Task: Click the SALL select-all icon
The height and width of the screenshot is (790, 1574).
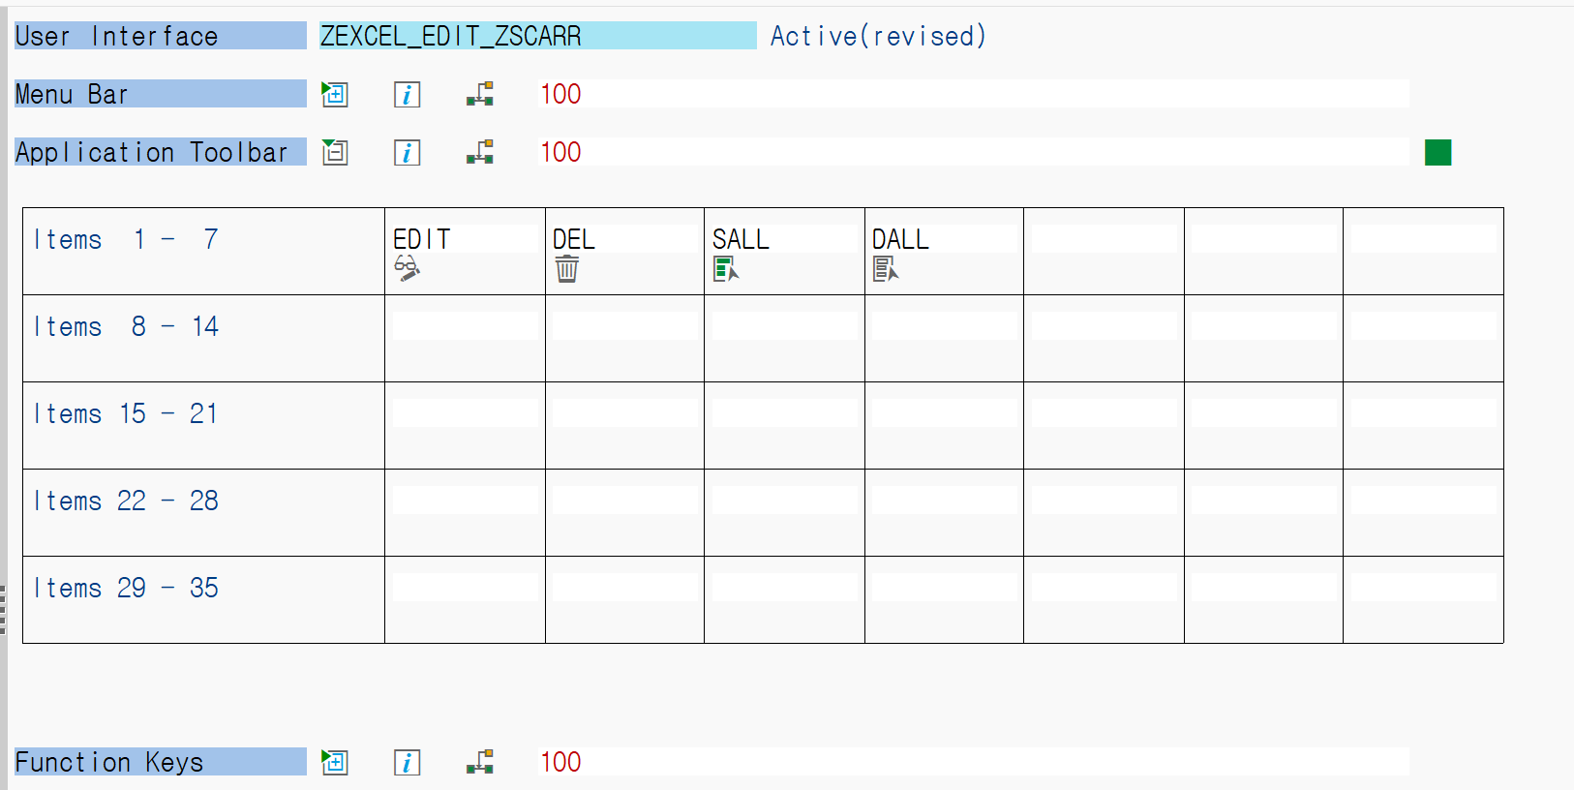Action: [726, 269]
